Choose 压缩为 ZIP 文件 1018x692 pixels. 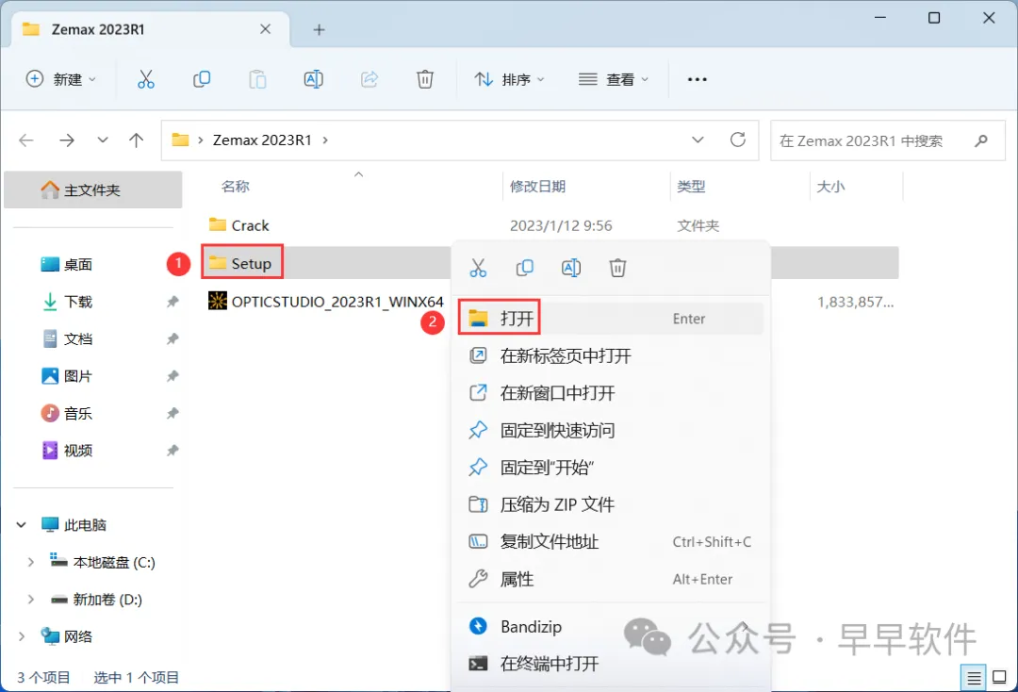click(610, 504)
